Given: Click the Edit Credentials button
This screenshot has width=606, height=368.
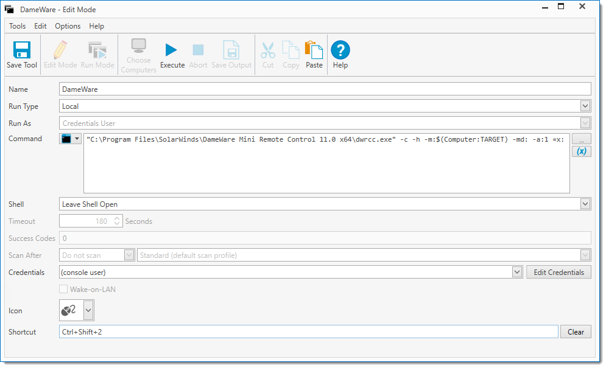Looking at the screenshot, I should (x=558, y=273).
